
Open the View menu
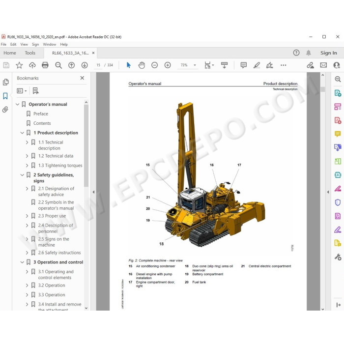pyautogui.click(x=24, y=44)
